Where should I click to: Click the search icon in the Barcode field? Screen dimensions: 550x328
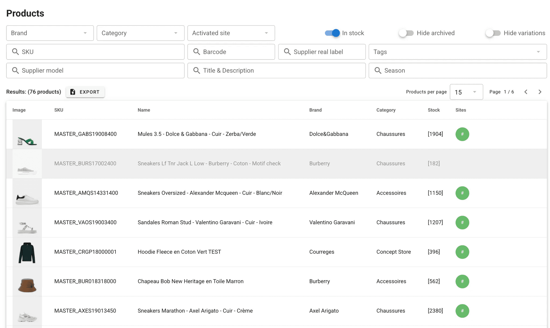(x=197, y=52)
